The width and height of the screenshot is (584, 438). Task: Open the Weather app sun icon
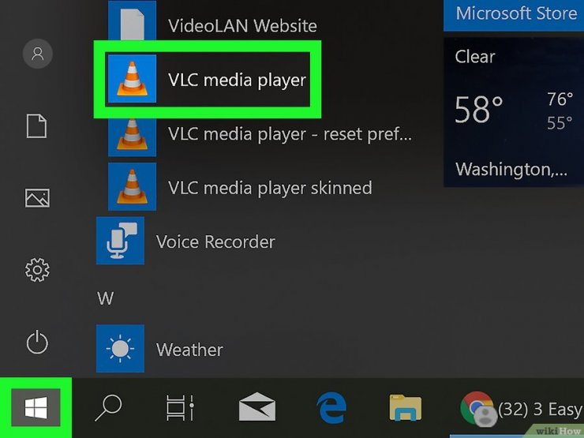click(x=120, y=349)
